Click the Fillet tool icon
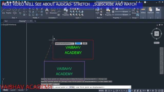Screen dimensions: 164x92 point(37,12)
